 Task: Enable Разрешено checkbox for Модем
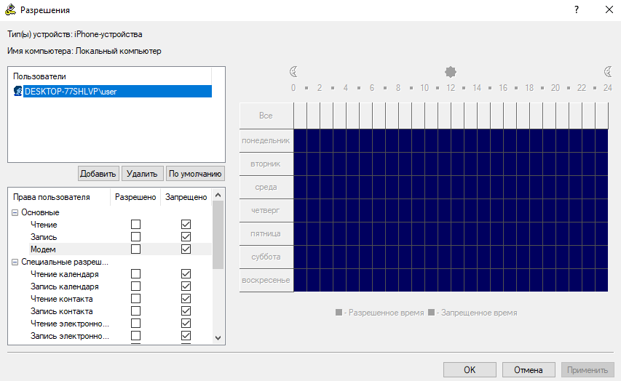click(x=135, y=249)
